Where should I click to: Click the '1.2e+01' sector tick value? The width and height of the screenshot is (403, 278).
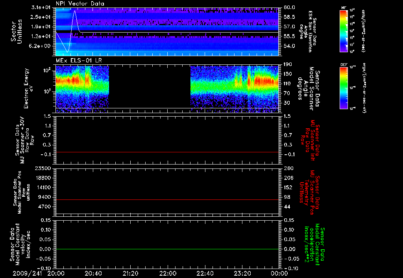click(41, 37)
